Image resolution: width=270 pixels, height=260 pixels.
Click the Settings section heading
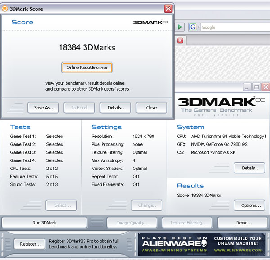point(107,127)
